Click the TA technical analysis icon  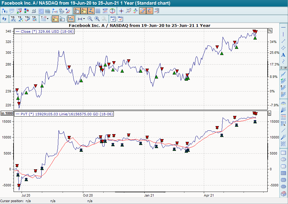tap(13, 19)
